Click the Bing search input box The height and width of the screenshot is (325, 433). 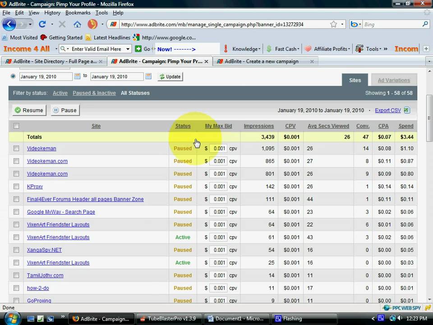tap(392, 24)
